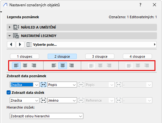Align column 1 text to the left
This screenshot has height=123, width=162.
point(16,66)
